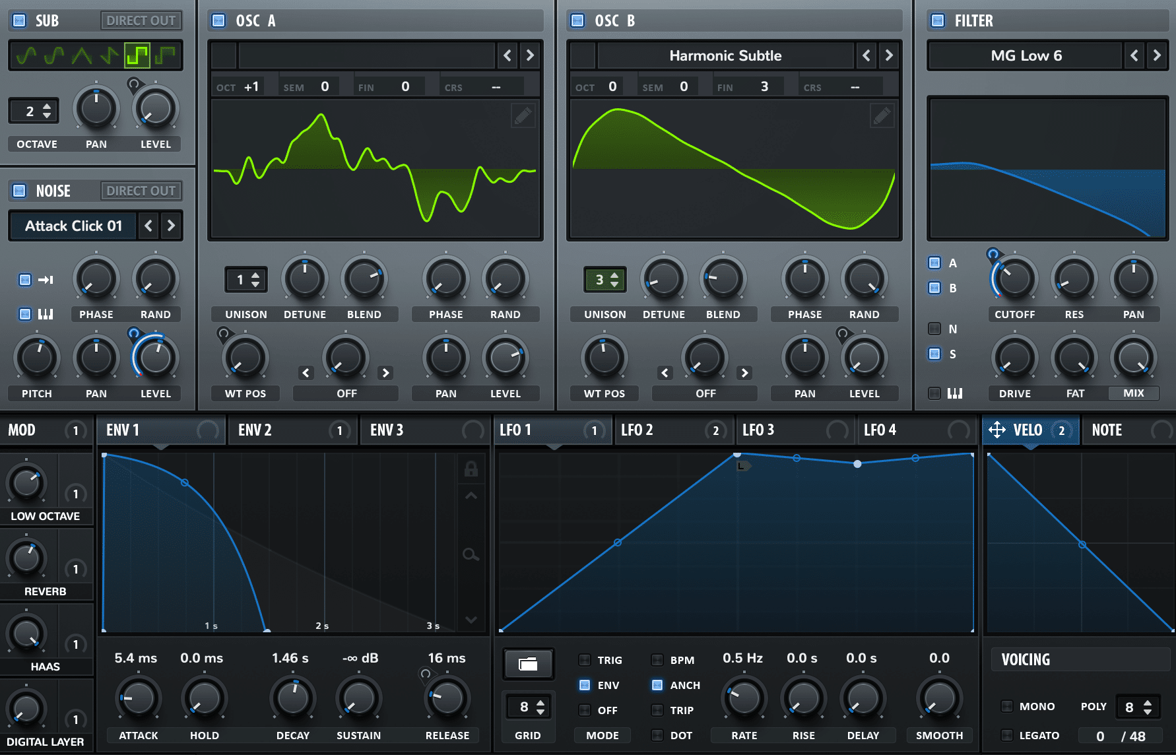Open the LFO shape browser folder icon
The height and width of the screenshot is (755, 1176).
point(527,665)
